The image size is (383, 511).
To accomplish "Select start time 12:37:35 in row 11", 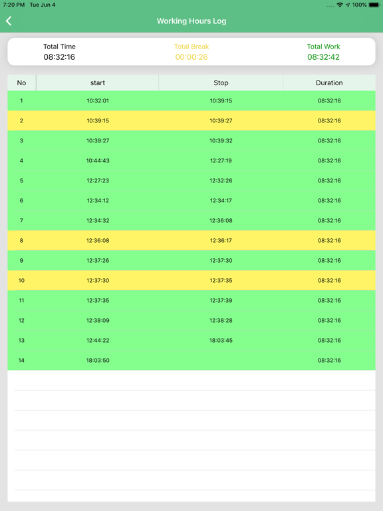I will pos(98,301).
